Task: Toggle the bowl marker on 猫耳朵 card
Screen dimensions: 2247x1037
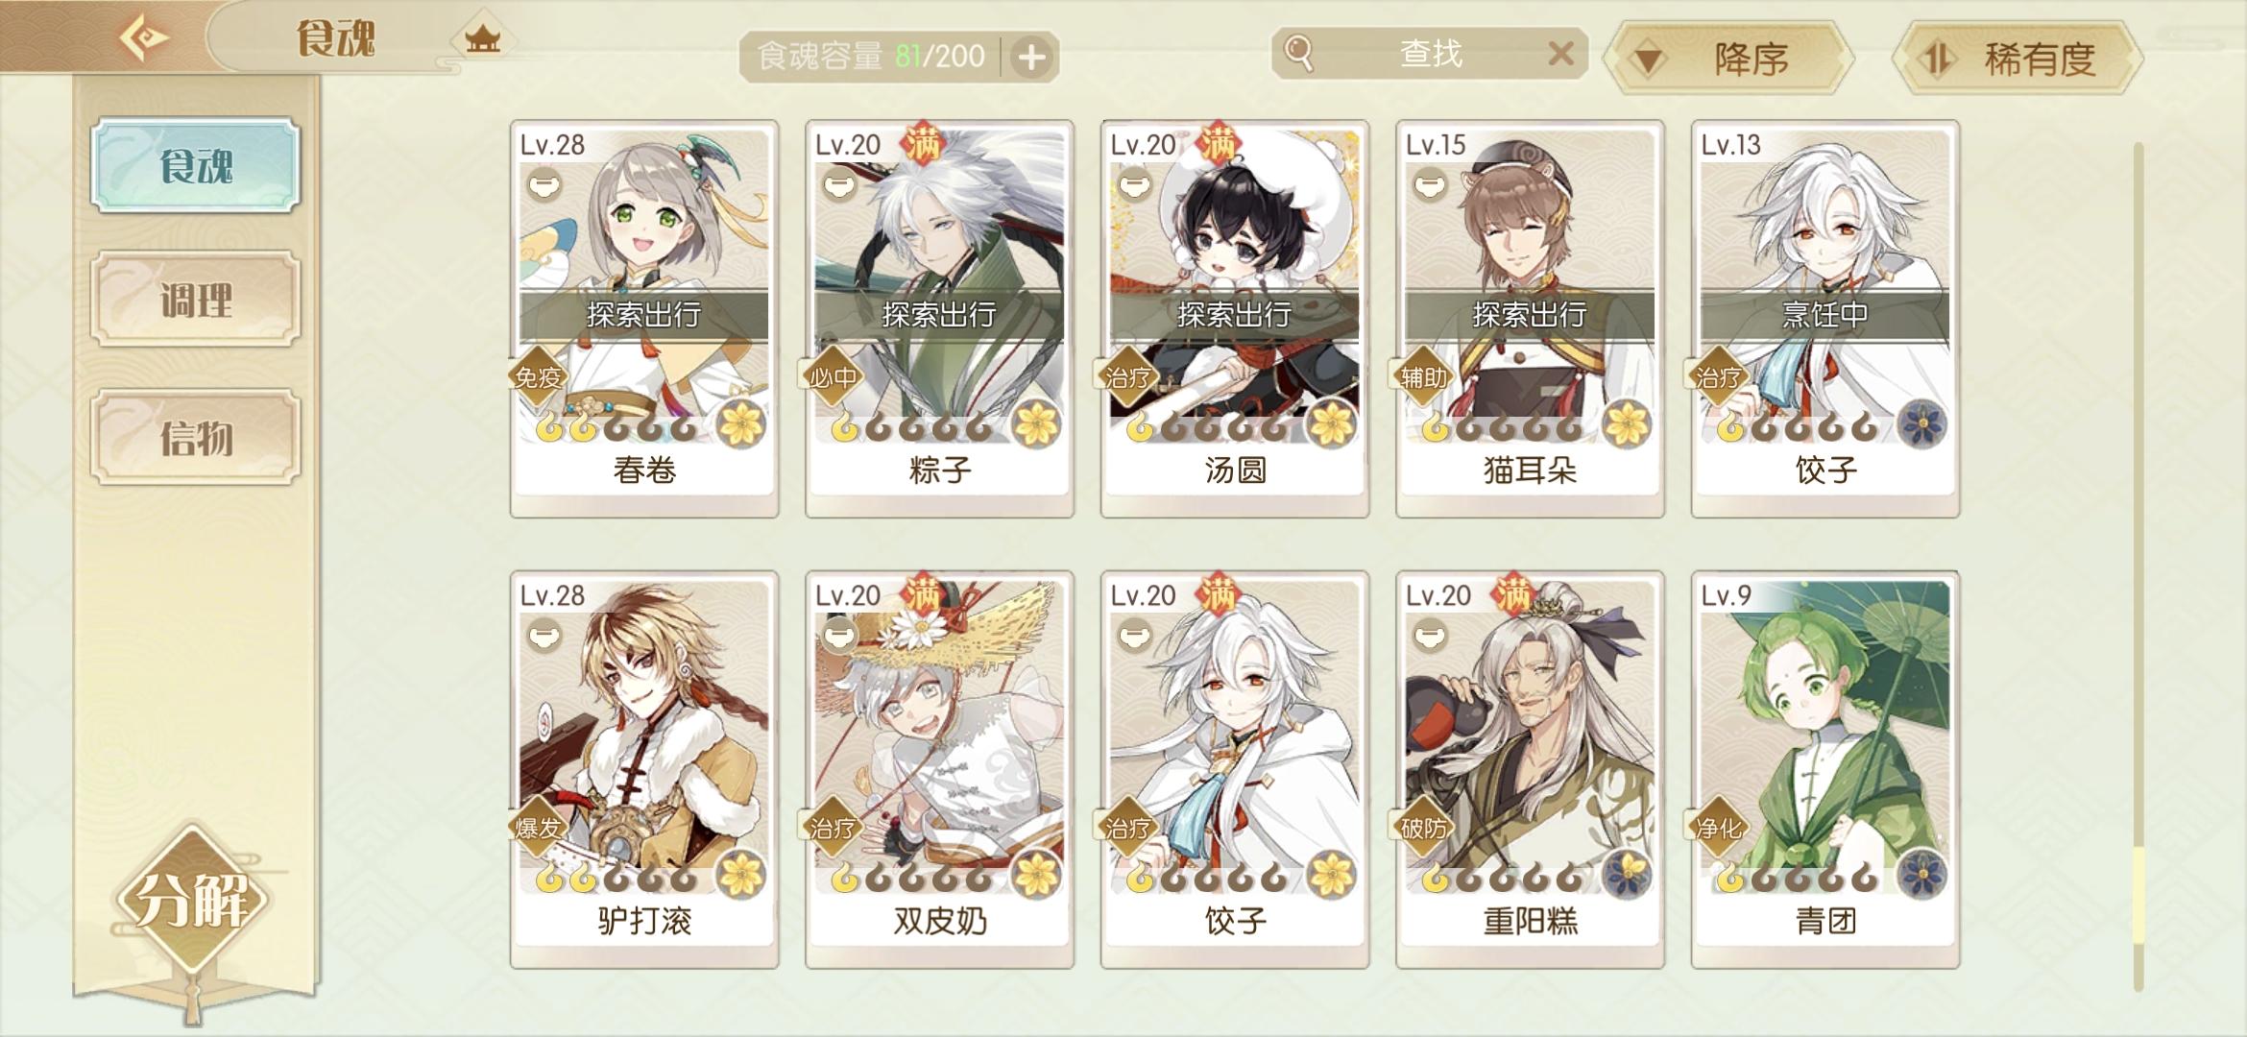Action: click(x=1430, y=184)
